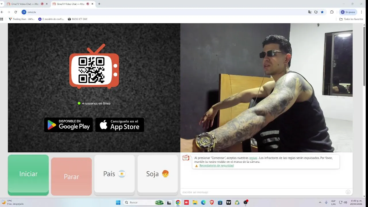This screenshot has height=207, width=368.
Task: Open the Chrome three-dot menu
Action: [x=362, y=12]
